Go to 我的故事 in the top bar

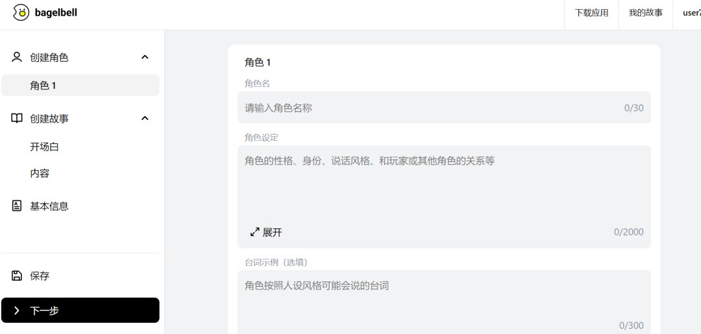[645, 13]
